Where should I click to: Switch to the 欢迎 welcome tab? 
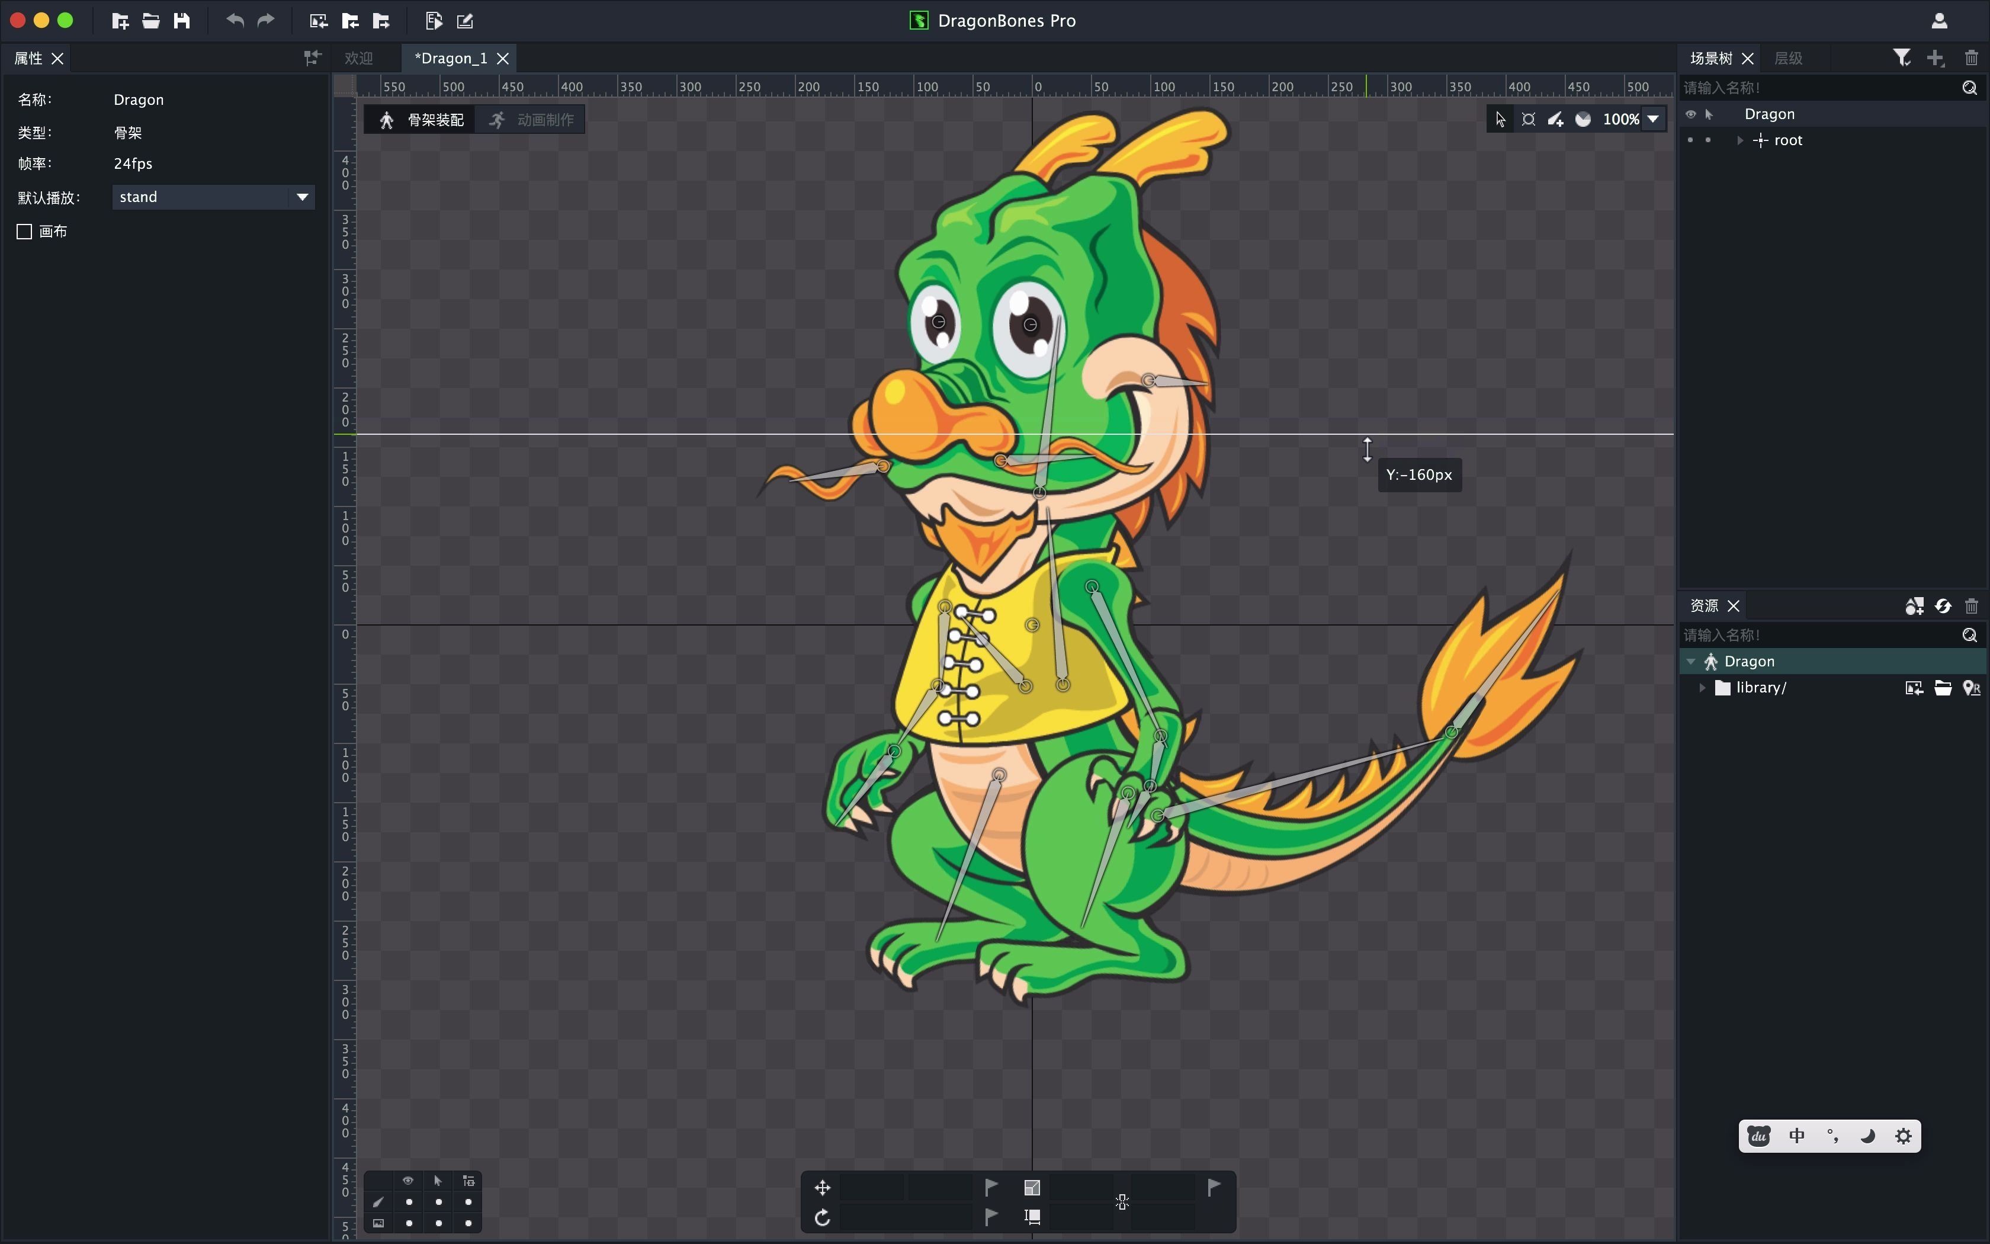358,59
